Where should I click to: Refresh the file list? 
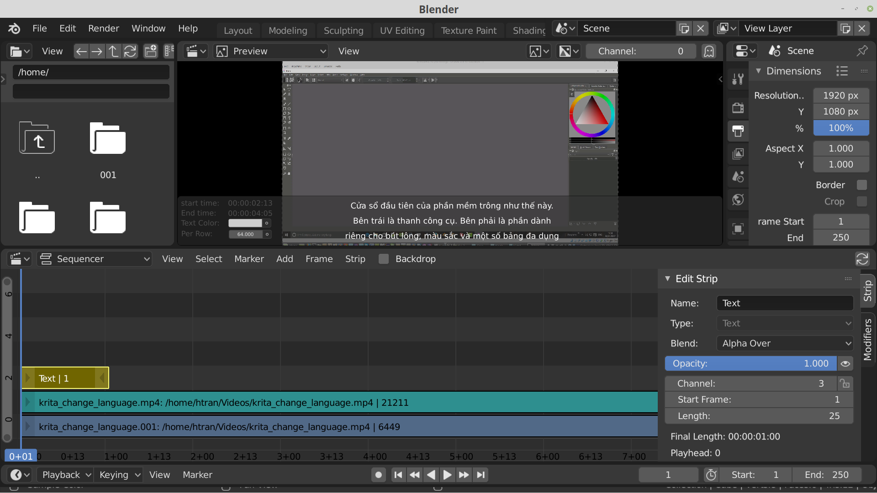point(130,51)
